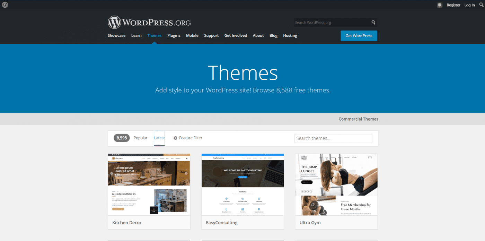Open the notifications icon beside Register
The image size is (485, 241).
tap(440, 5)
